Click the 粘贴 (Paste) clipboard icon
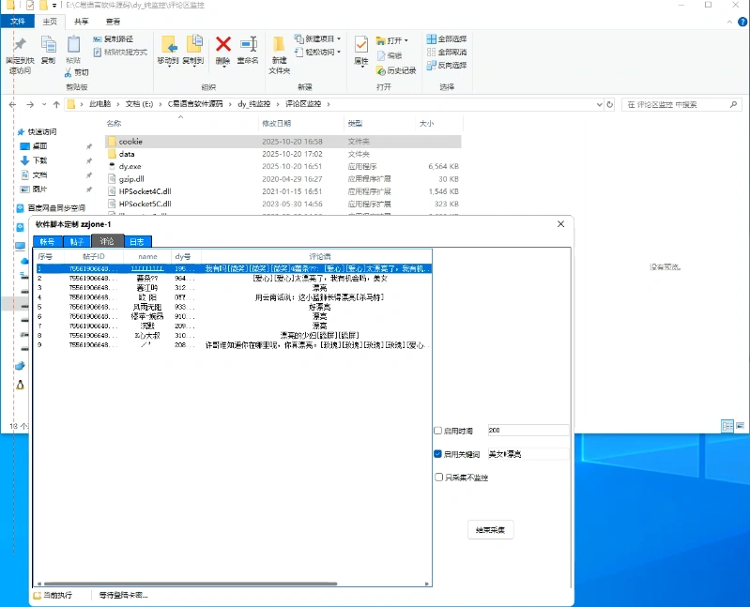 [73, 47]
